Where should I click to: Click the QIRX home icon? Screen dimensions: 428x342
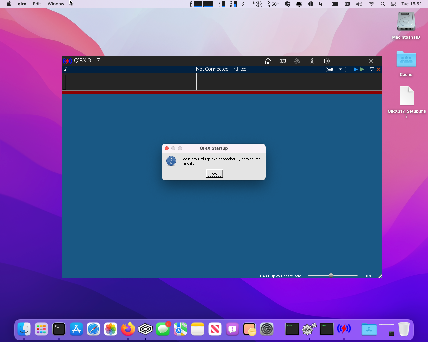(268, 61)
